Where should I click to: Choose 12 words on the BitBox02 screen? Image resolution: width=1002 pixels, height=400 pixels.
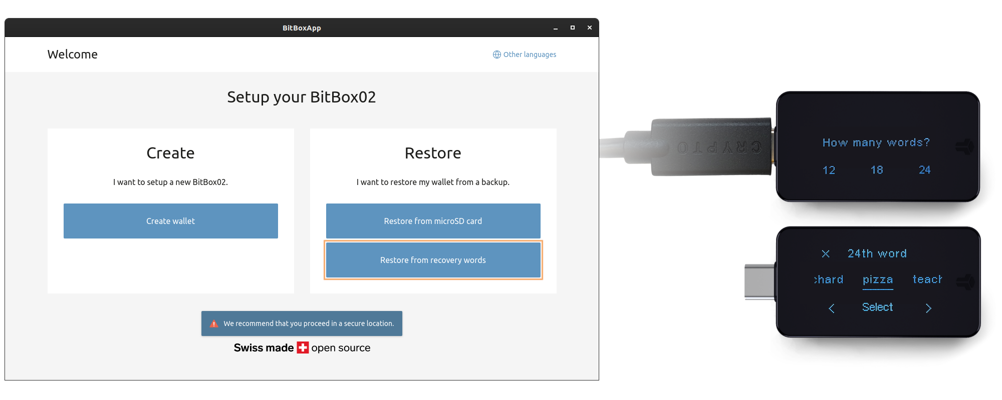click(829, 170)
